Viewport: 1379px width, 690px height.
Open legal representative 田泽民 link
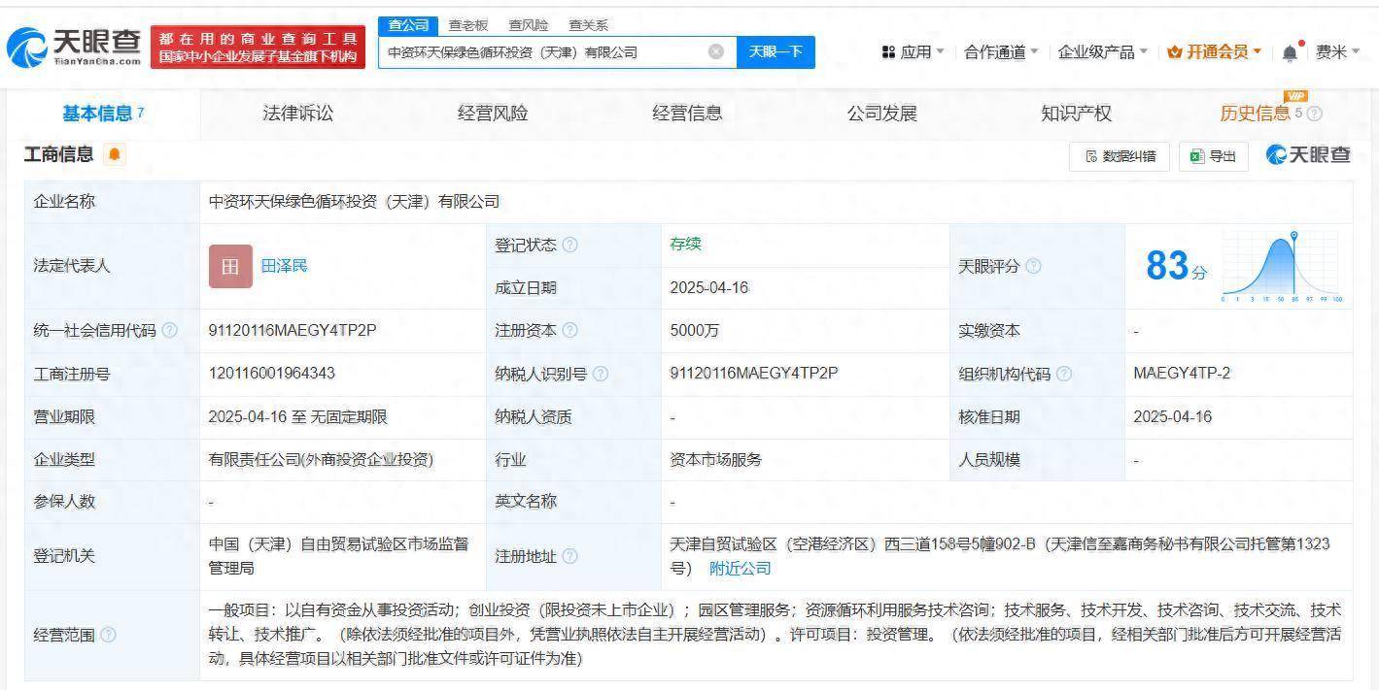click(284, 266)
